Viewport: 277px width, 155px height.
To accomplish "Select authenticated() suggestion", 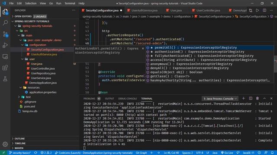I will (209, 52).
